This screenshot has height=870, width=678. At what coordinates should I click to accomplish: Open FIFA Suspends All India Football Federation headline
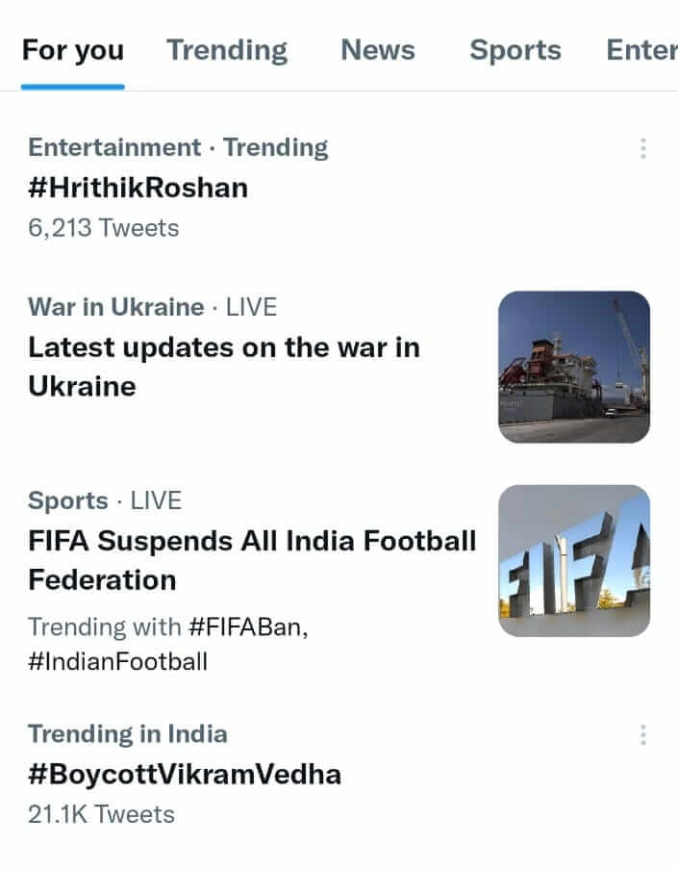(252, 560)
